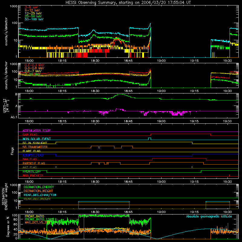The image size is (242, 242).
Task: Select the 6-12 keV legend label
Action: click(x=32, y=10)
